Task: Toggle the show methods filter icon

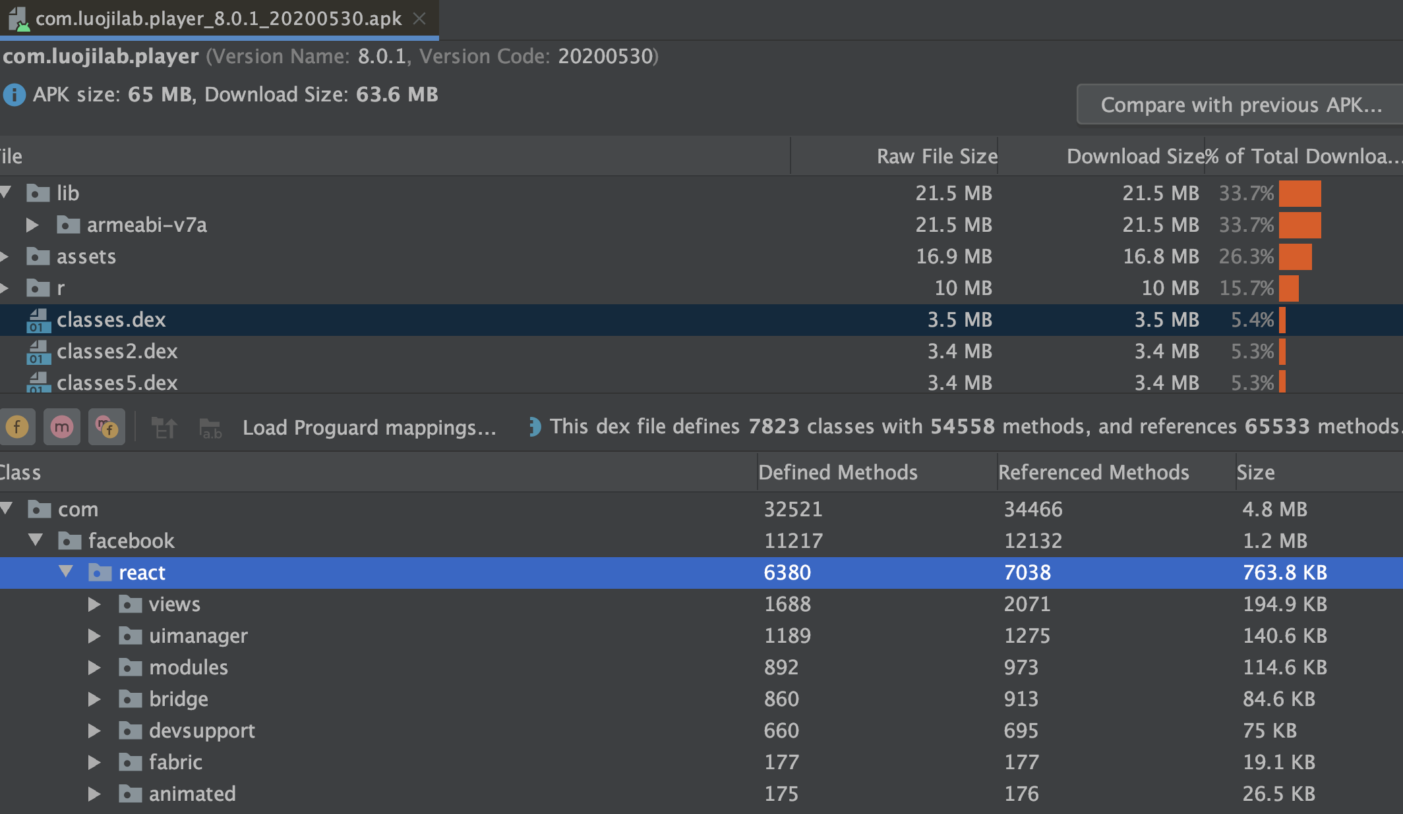Action: pyautogui.click(x=61, y=427)
